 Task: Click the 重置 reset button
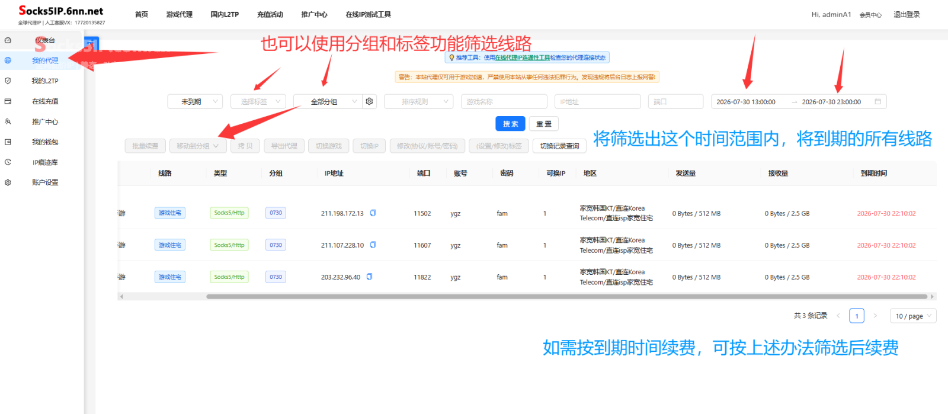click(544, 123)
